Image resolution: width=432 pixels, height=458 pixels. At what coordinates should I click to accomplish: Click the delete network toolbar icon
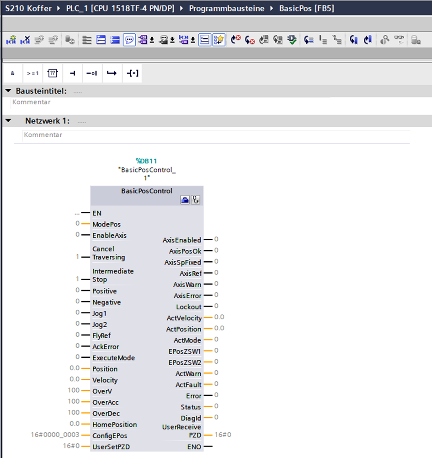[25, 40]
